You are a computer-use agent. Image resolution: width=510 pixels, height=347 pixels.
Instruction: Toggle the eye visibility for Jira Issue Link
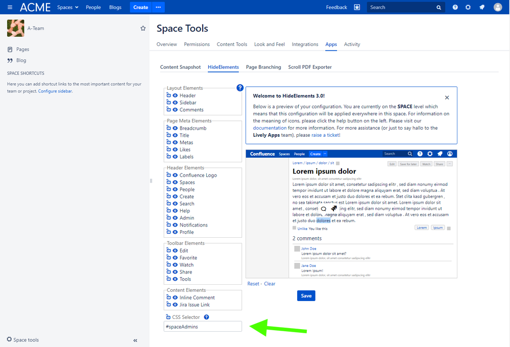pos(175,305)
